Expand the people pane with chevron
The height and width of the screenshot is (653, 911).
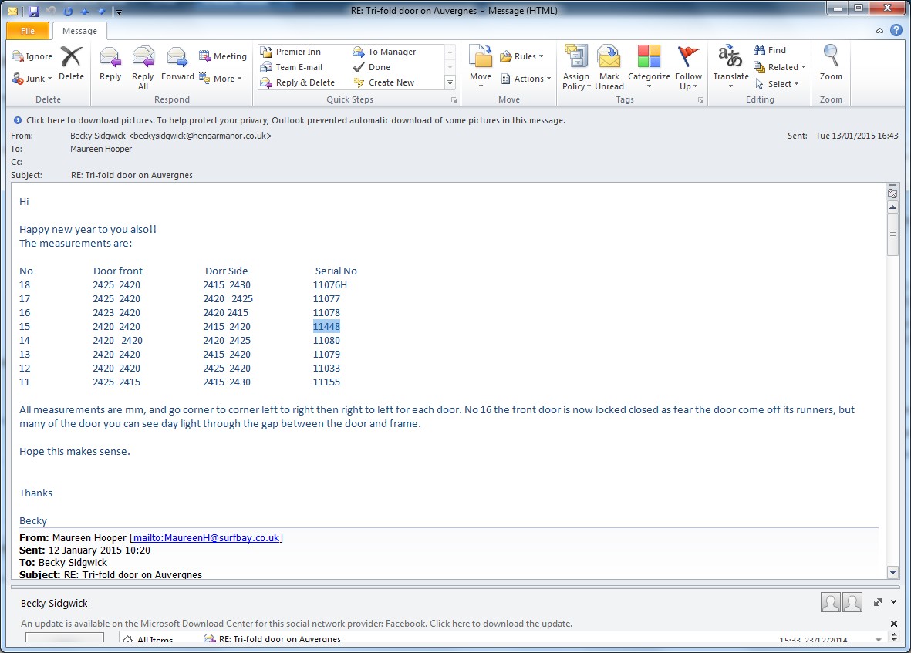pos(893,602)
